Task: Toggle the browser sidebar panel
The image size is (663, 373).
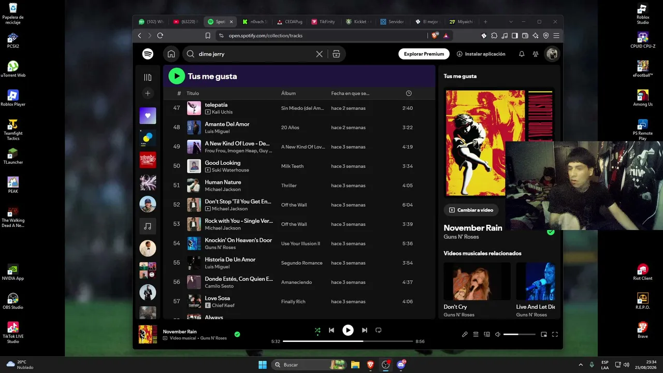Action: click(515, 36)
